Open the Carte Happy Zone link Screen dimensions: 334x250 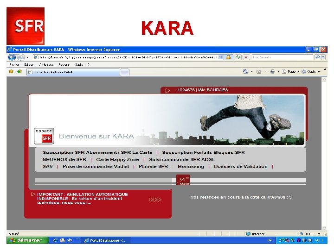tap(117, 159)
